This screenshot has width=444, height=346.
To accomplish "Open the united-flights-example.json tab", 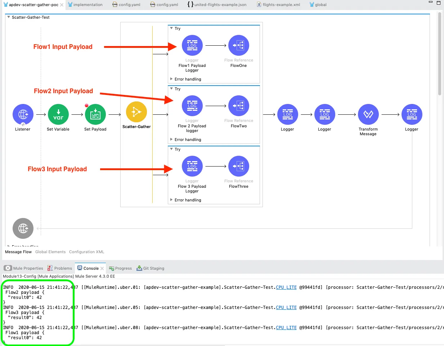I will tap(217, 5).
